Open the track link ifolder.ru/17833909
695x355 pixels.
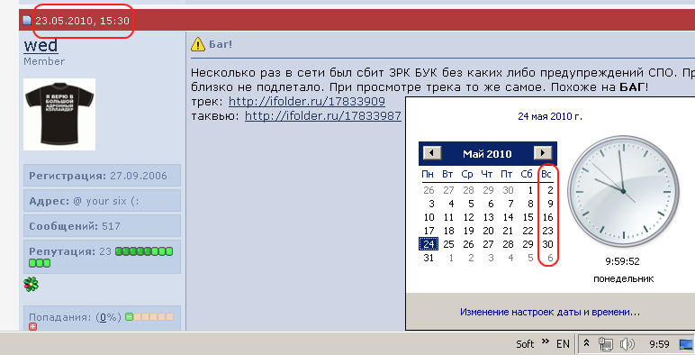[307, 102]
